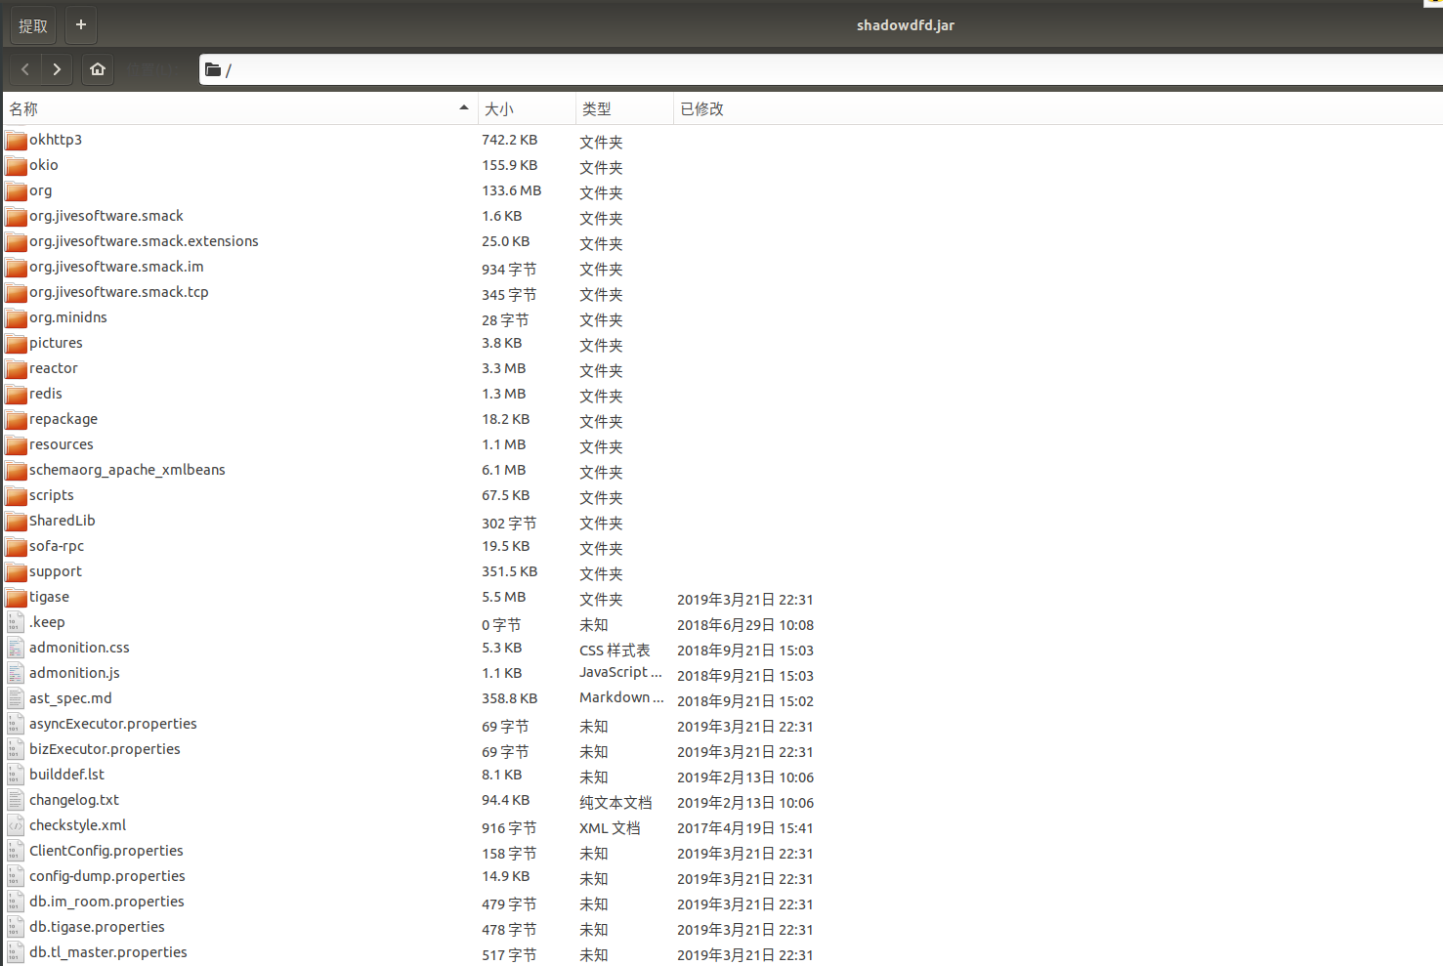Click the 纯文本文档 type of changelog.txt
The image size is (1443, 966).
pyautogui.click(x=615, y=803)
